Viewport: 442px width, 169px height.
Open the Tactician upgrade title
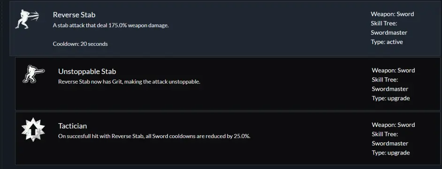(x=72, y=125)
